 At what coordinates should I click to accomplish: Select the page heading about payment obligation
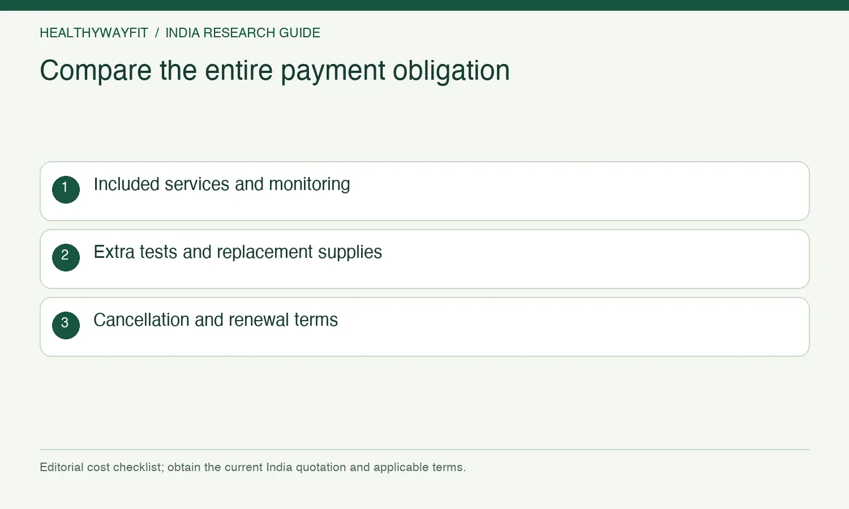tap(275, 71)
